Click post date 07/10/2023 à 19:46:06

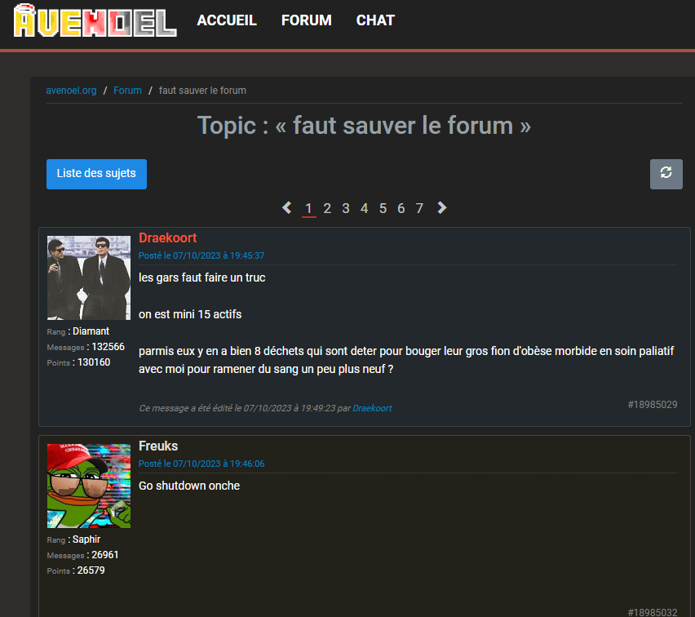201,464
